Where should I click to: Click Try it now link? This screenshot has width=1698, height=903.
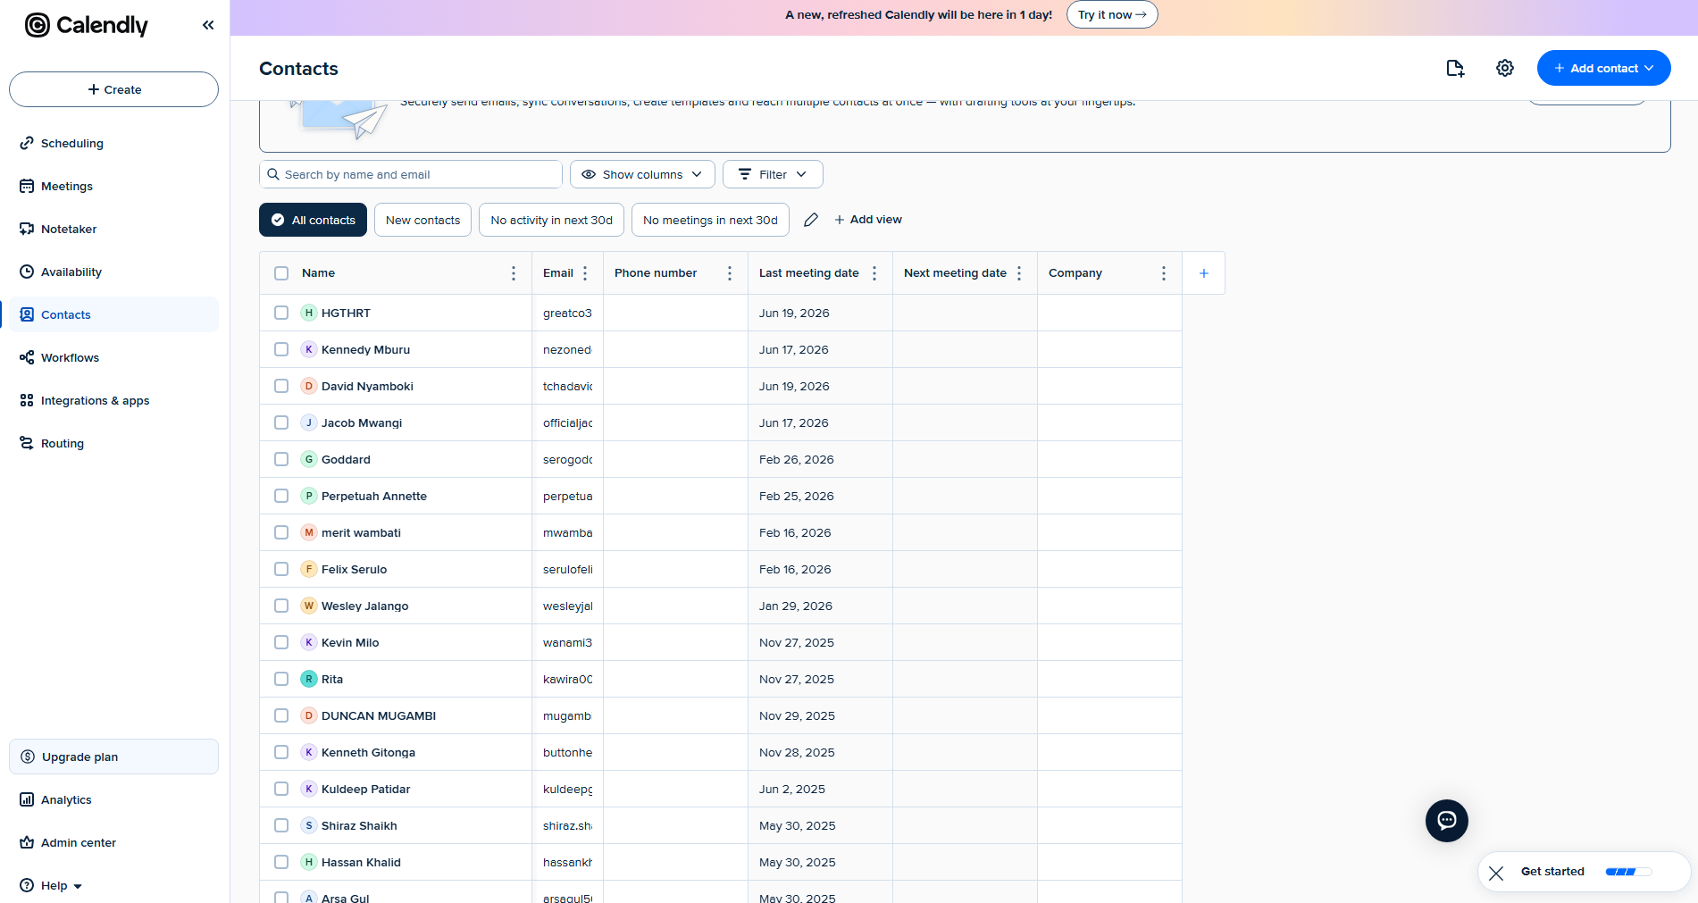click(1112, 14)
